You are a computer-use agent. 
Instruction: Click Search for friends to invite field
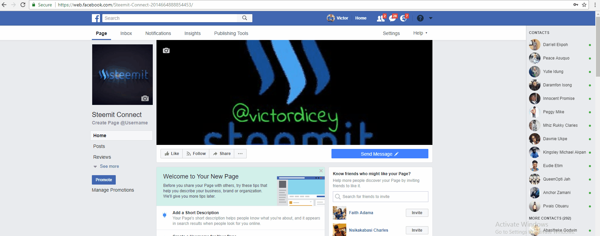tap(380, 197)
